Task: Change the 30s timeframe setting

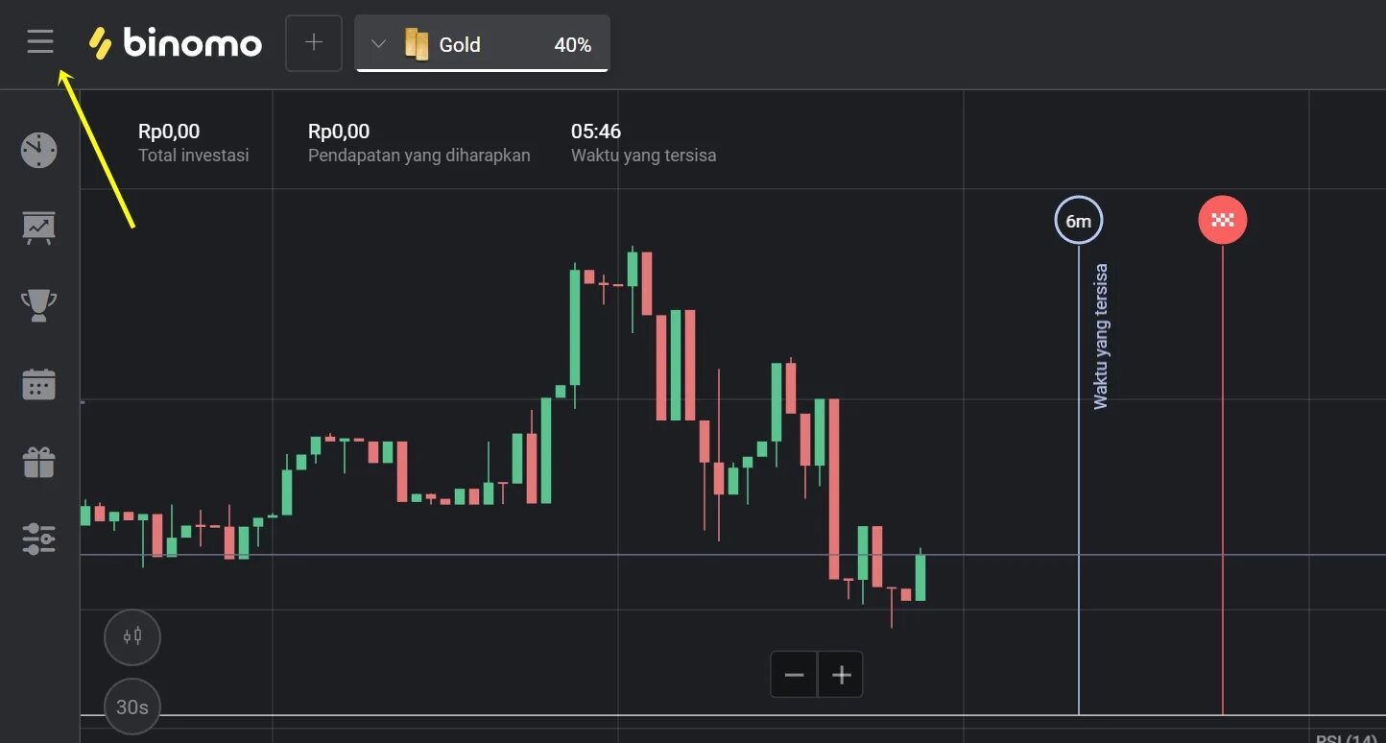Action: [132, 707]
